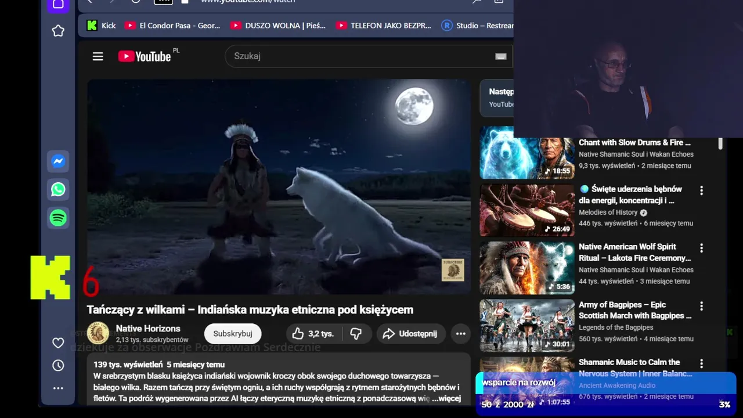This screenshot has width=743, height=418.
Task: Open the Studio – Restream bookmark
Action: tap(478, 26)
